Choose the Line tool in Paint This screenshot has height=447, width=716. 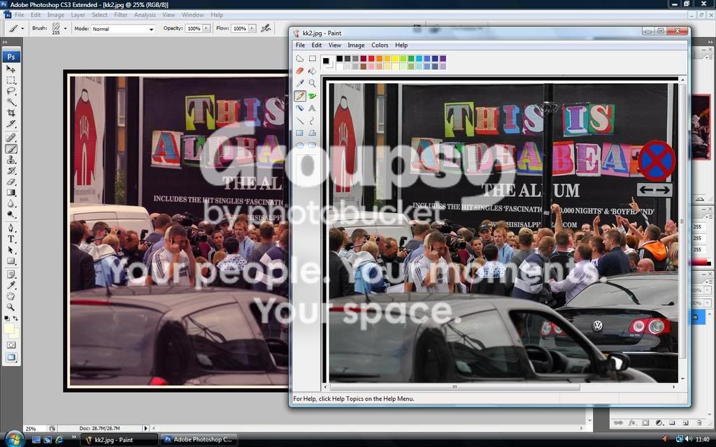[x=299, y=120]
